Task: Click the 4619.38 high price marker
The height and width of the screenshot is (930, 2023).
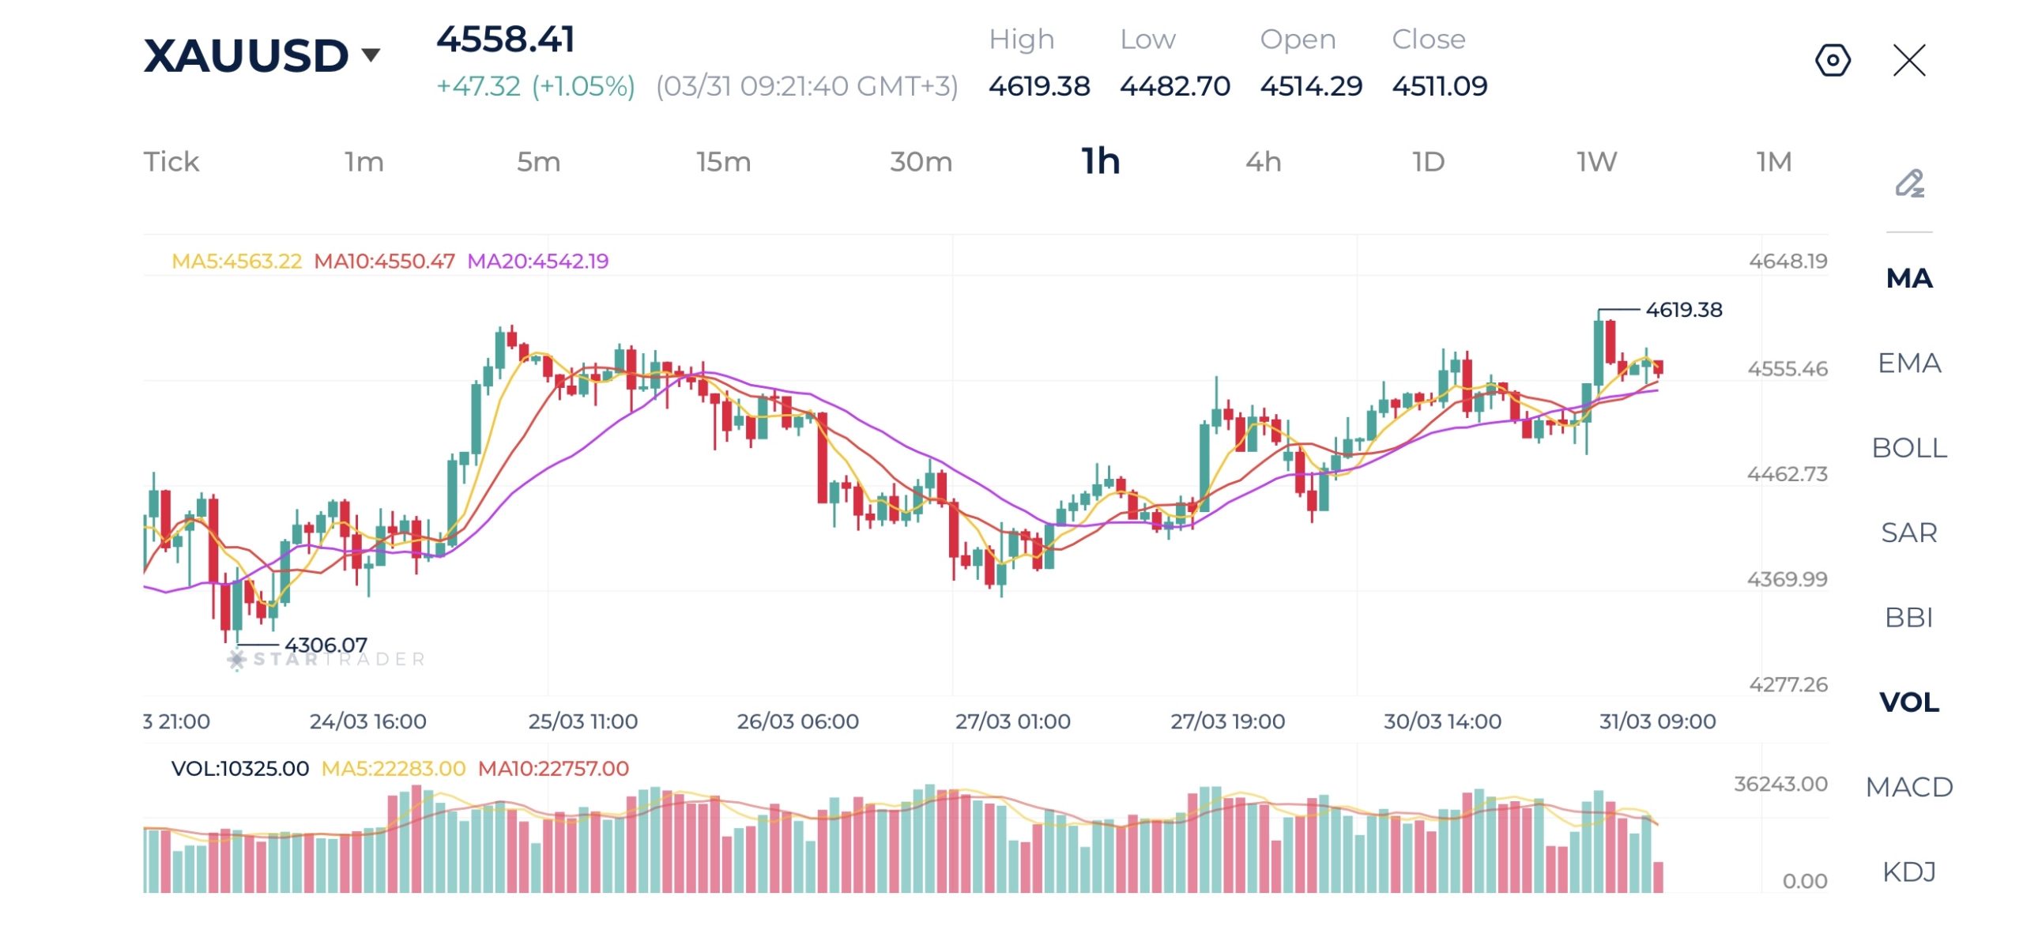Action: click(x=1683, y=310)
